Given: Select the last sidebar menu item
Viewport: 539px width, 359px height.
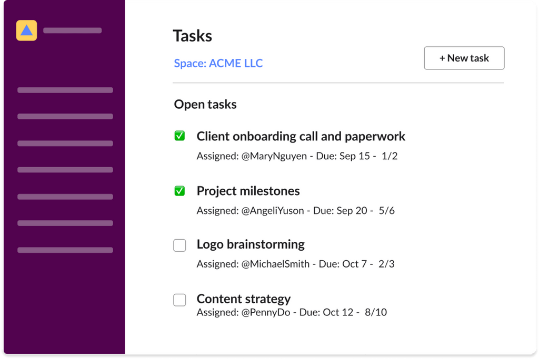Looking at the screenshot, I should [65, 250].
